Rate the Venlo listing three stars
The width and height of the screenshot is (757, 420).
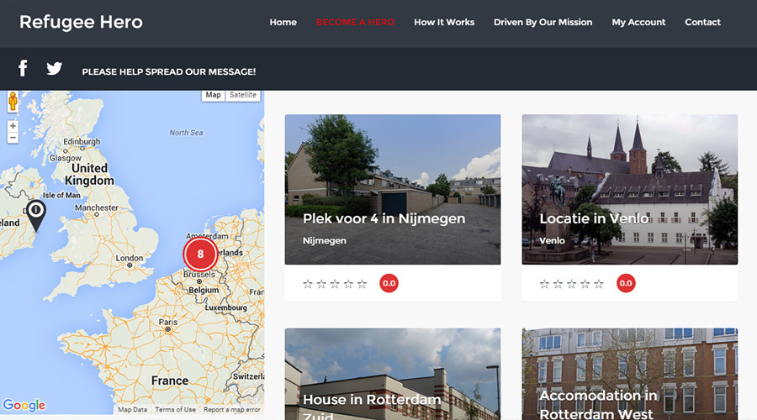tap(571, 284)
